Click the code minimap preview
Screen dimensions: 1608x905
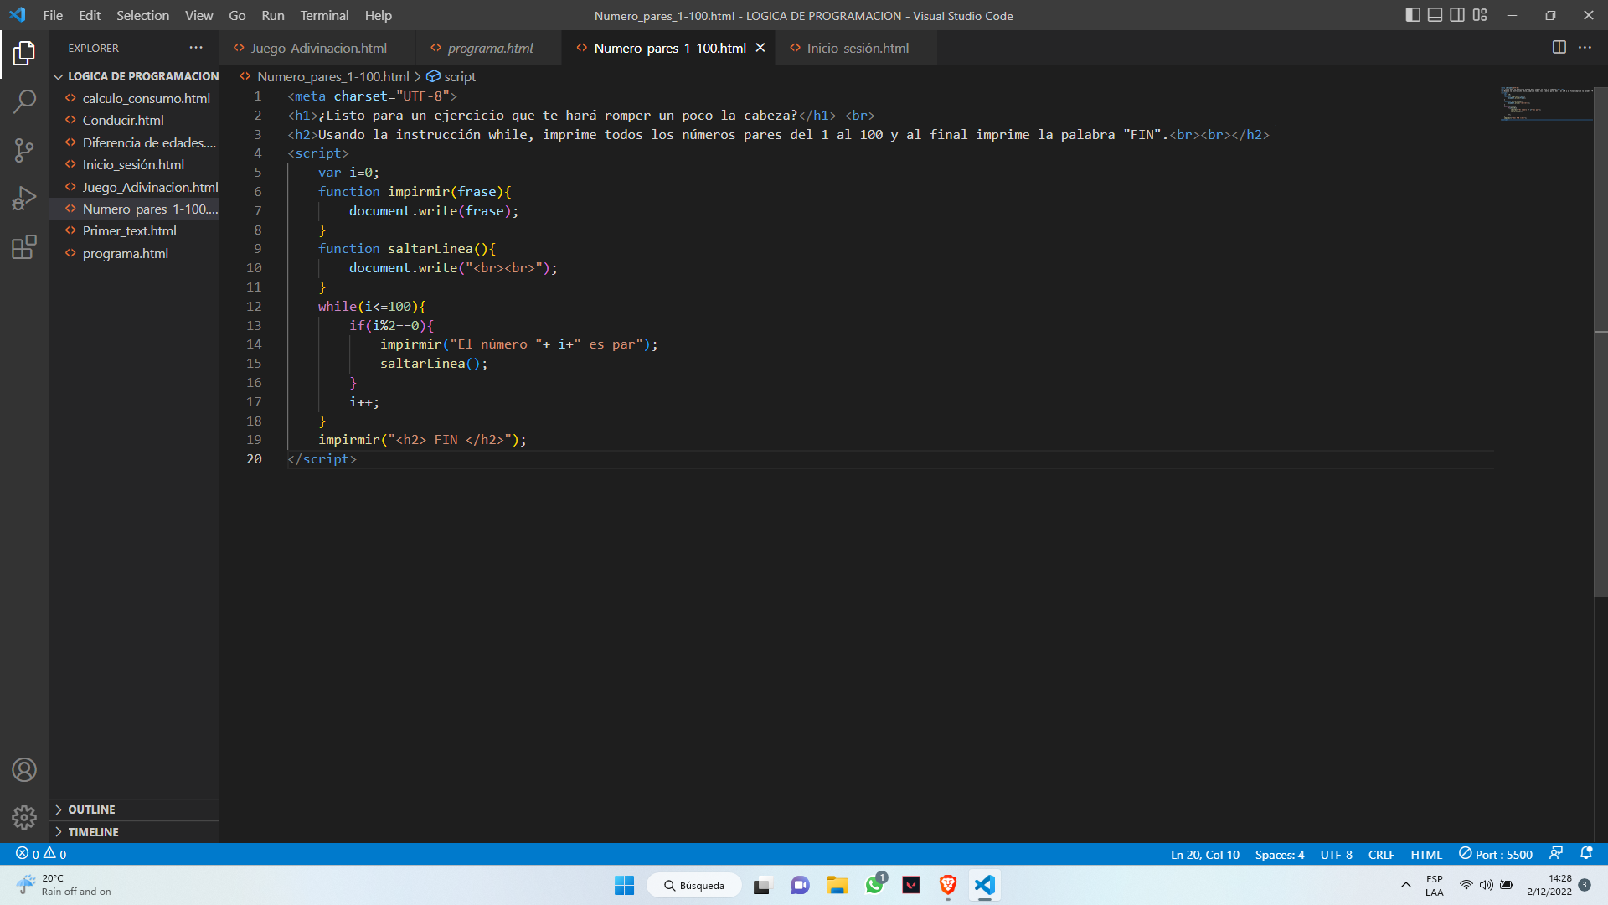[x=1546, y=104]
